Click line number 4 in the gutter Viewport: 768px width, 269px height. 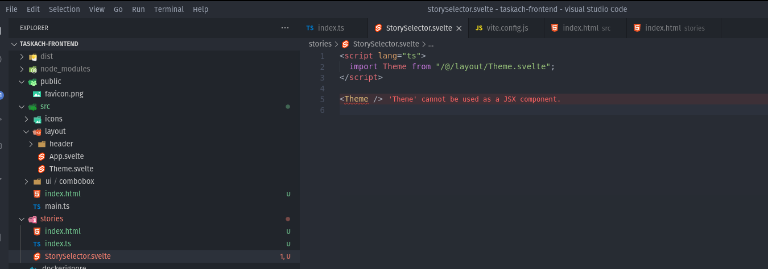pos(322,89)
